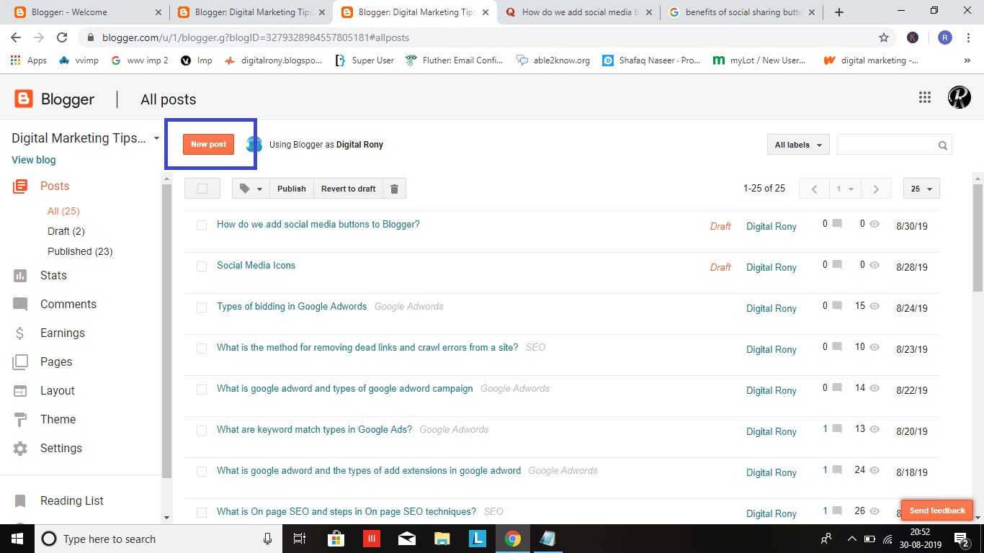
Task: Expand the posts-per-page 25 dropdown
Action: [921, 188]
